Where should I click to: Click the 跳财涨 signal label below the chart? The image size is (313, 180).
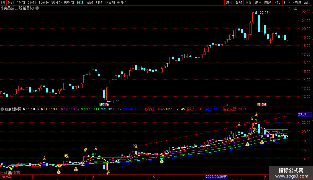click(x=104, y=105)
